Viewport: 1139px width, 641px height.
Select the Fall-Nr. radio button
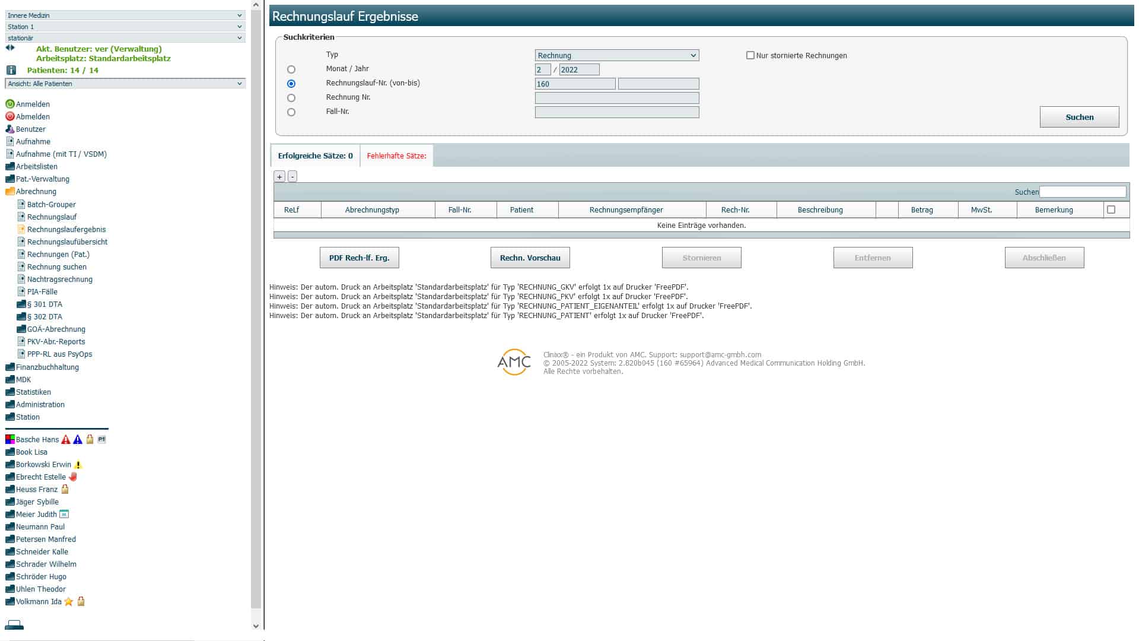[291, 112]
